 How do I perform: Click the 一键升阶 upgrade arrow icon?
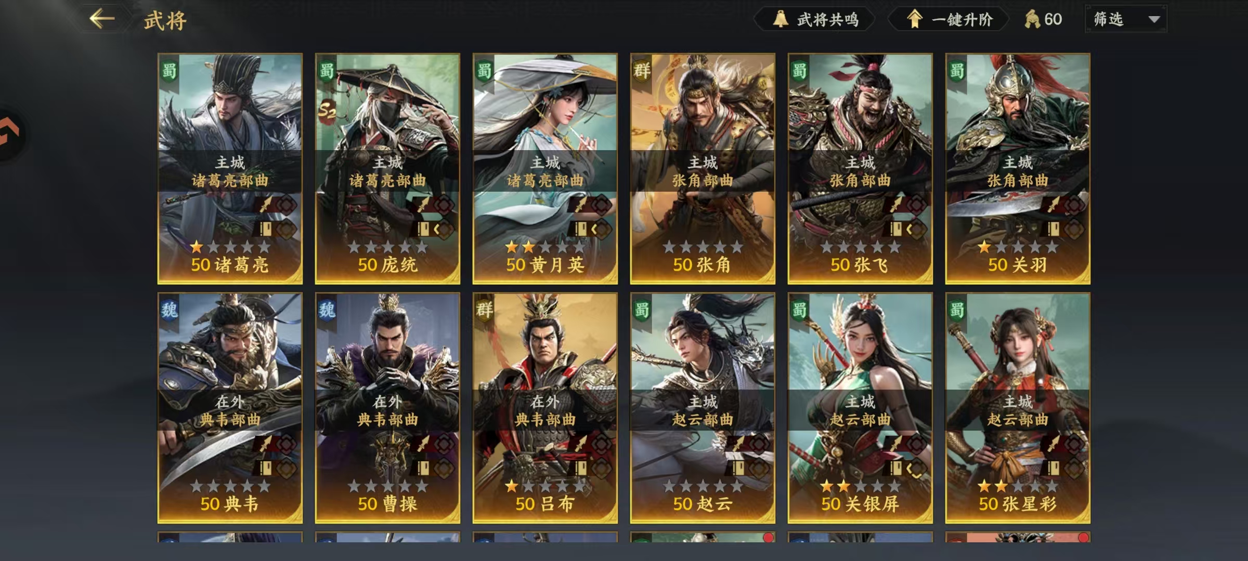click(914, 19)
